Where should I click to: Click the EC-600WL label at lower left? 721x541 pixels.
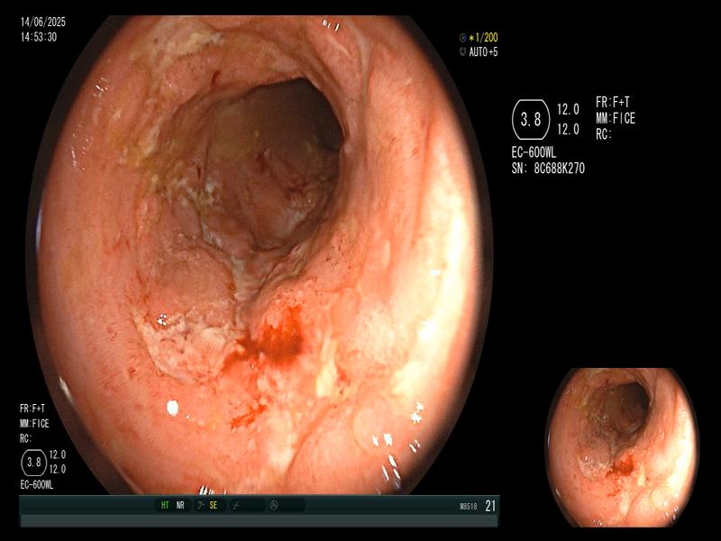tap(37, 485)
